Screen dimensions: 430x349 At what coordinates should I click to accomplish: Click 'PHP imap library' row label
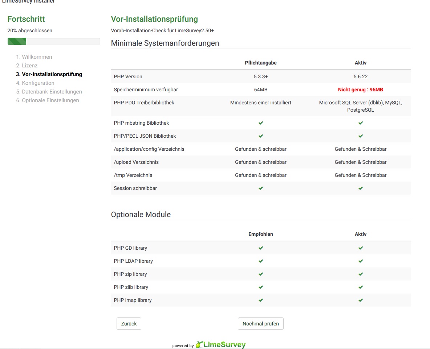(x=133, y=300)
